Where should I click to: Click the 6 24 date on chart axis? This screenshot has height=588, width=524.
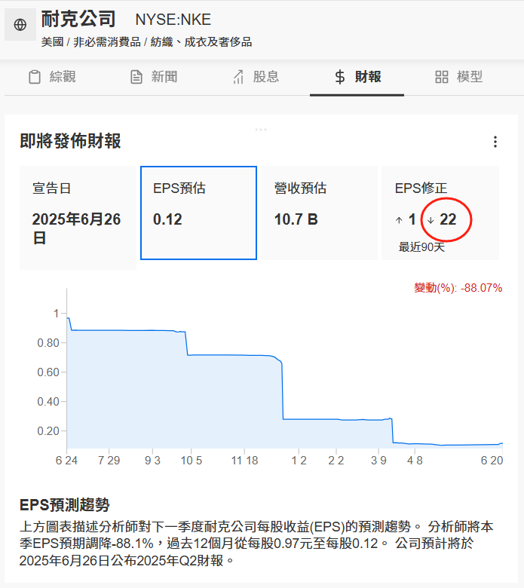67,461
